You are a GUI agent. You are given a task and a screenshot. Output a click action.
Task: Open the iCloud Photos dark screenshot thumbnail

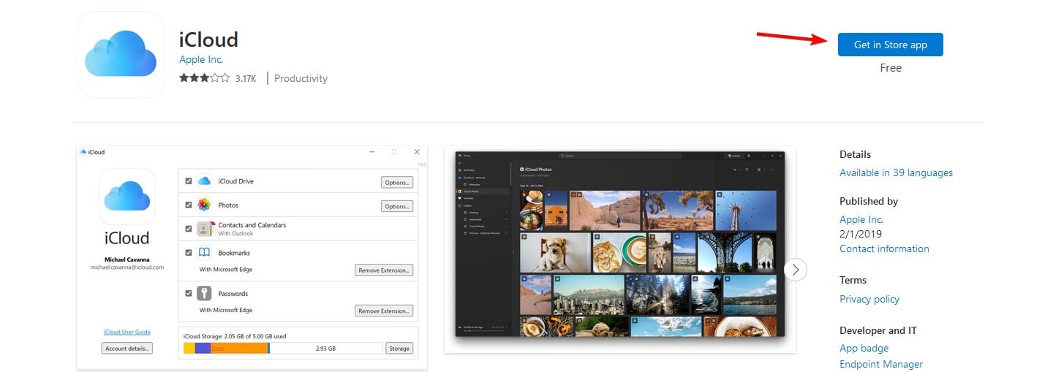pyautogui.click(x=620, y=249)
